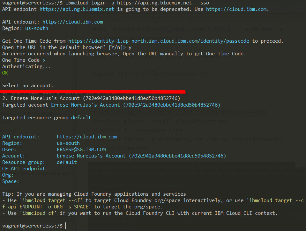
Task: Click the green OK status text
Action: [x=5, y=73]
